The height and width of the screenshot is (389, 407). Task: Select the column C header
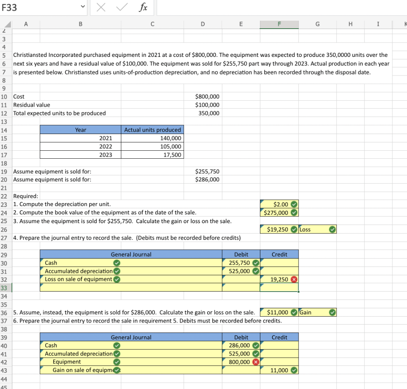tap(152, 24)
